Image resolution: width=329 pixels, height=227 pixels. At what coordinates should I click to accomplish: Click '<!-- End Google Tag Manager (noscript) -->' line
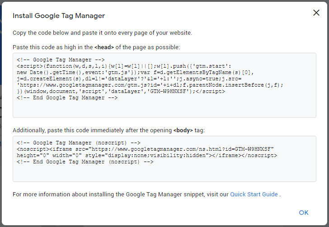click(85, 162)
